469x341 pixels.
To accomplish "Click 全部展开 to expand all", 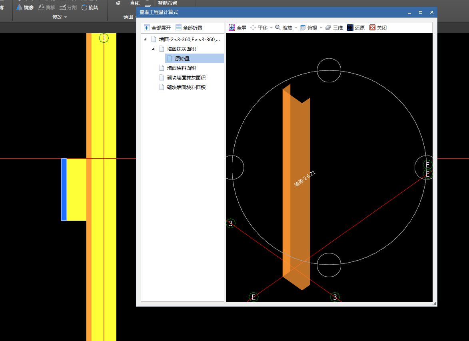I will point(157,28).
